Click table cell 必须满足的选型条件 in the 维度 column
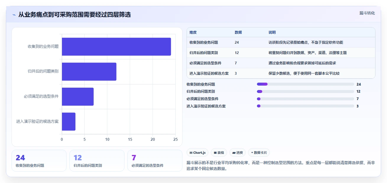387x183 pixels. pos(205,63)
